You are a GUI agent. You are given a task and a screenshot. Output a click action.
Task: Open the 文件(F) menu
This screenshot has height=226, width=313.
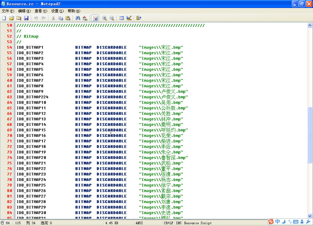(8, 11)
